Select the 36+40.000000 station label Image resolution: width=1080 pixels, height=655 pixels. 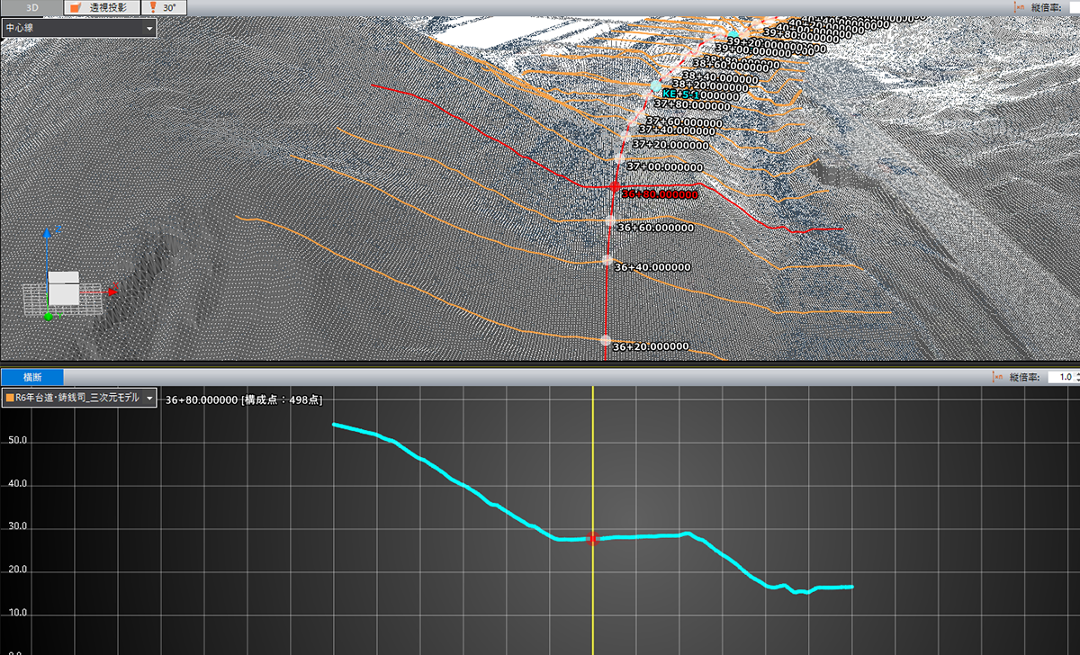click(x=652, y=267)
